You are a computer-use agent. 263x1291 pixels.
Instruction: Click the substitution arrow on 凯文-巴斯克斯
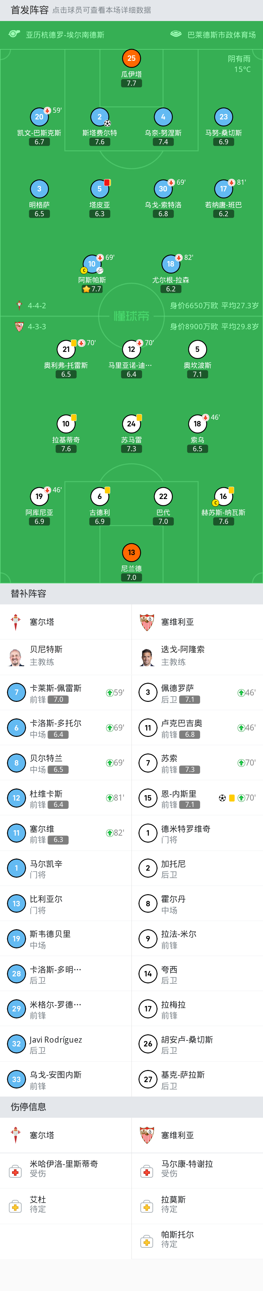pyautogui.click(x=47, y=111)
